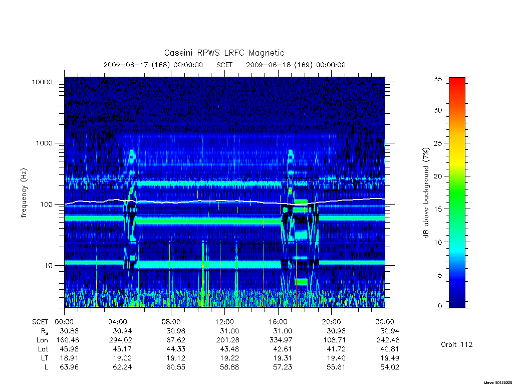Click the Rs value 30.98 under 08:00

(176, 331)
